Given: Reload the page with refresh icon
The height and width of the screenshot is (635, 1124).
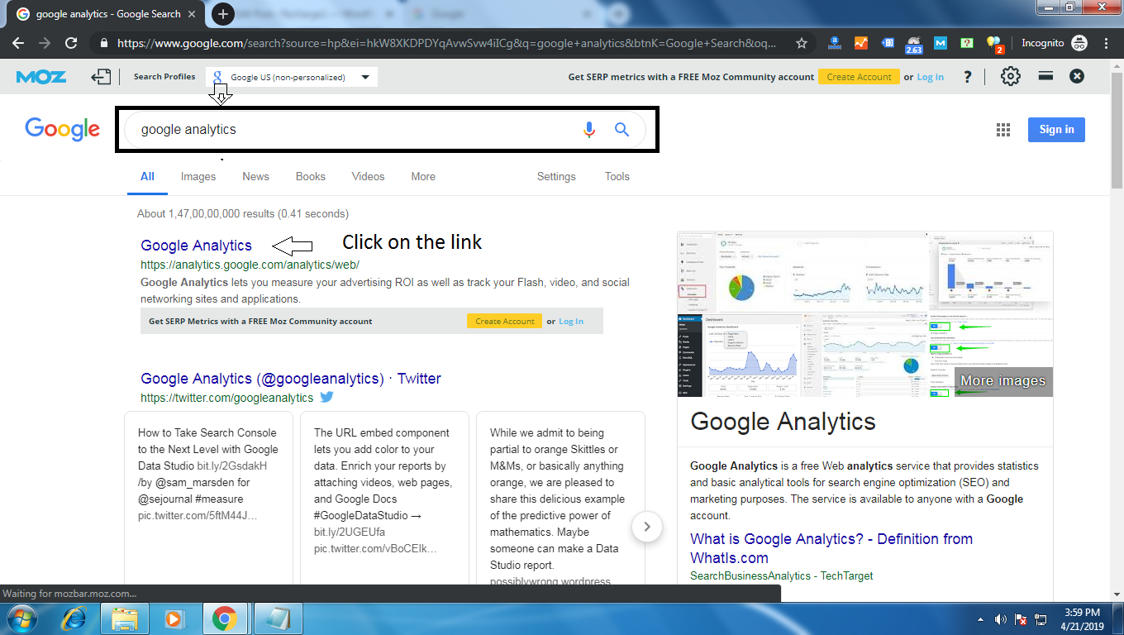Looking at the screenshot, I should (x=71, y=43).
